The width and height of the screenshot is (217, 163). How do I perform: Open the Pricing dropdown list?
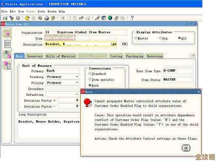pos(77,83)
